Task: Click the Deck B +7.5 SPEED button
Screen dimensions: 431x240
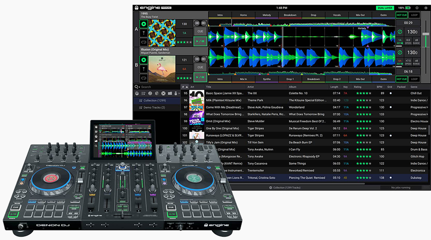Action: [408, 62]
